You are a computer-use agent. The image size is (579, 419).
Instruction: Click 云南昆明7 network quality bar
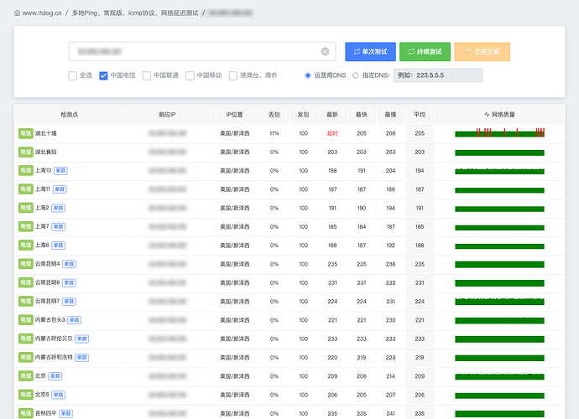pyautogui.click(x=499, y=302)
